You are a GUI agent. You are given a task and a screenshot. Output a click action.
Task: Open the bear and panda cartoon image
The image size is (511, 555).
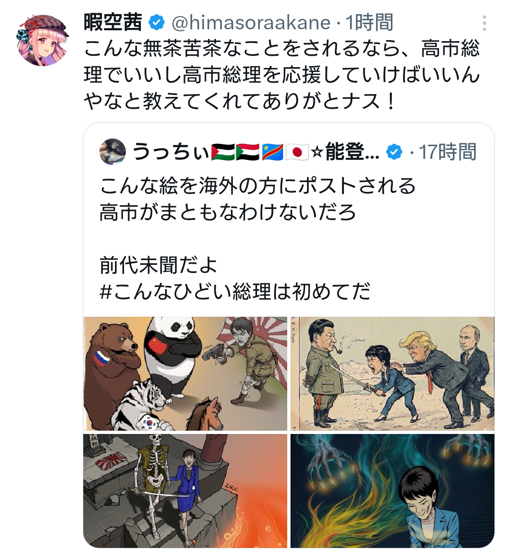(x=185, y=373)
